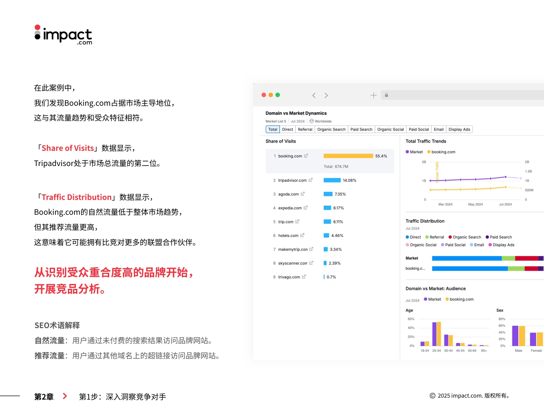Open the Market List 5 selector
Image resolution: width=544 pixels, height=420 pixels.
coord(276,121)
